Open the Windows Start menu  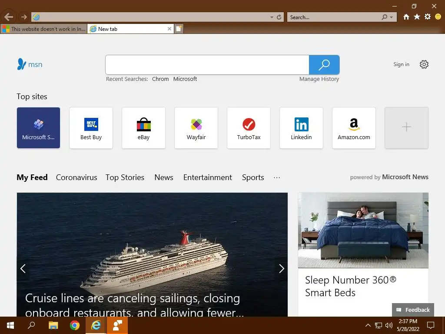(x=10, y=325)
